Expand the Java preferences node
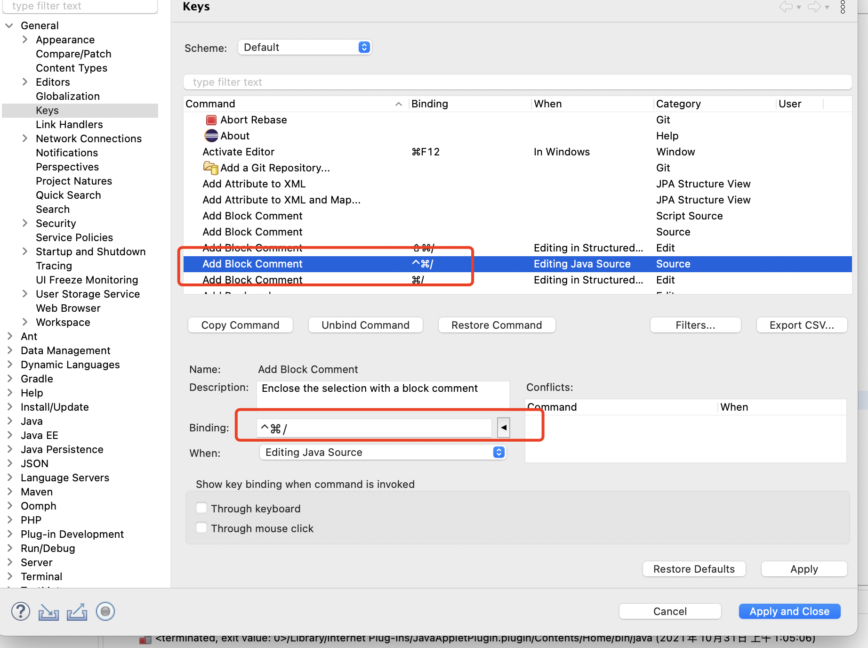 click(10, 421)
